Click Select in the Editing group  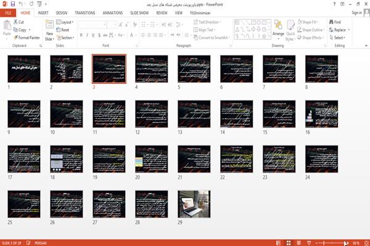(337, 38)
